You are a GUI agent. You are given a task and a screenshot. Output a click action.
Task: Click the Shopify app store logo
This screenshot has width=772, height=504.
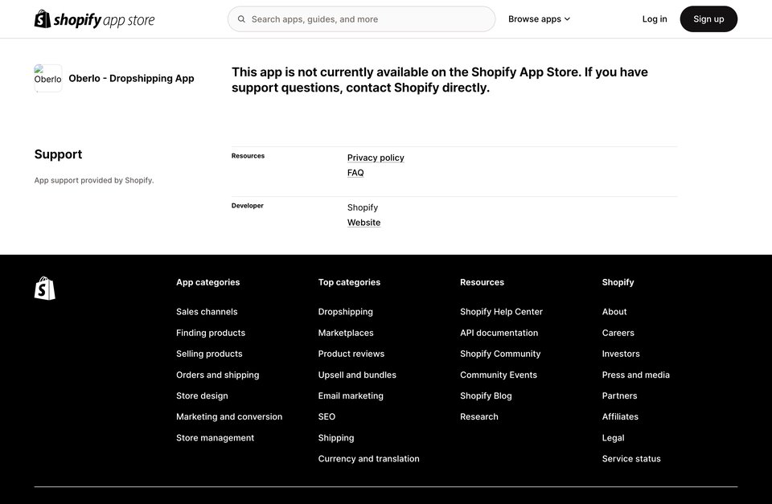click(94, 19)
